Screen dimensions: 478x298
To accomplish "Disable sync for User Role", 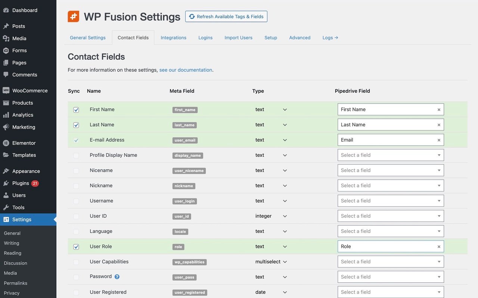I will pyautogui.click(x=76, y=247).
